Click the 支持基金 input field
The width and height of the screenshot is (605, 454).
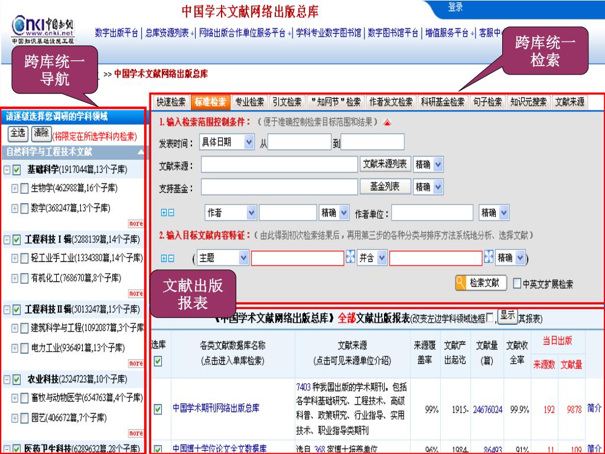(x=279, y=187)
